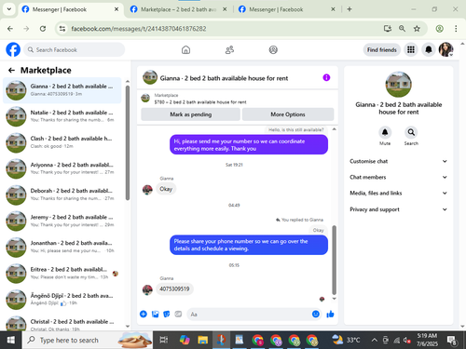Screen dimensions: 466x349
Task: Click the Search Facebook field
Action: [x=75, y=49]
